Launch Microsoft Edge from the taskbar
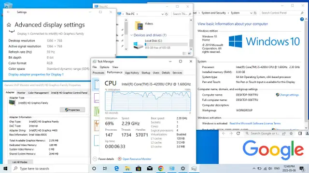Image resolution: width=309 pixels, height=173 pixels. click(x=116, y=169)
